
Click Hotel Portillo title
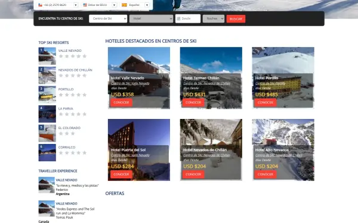(267, 78)
